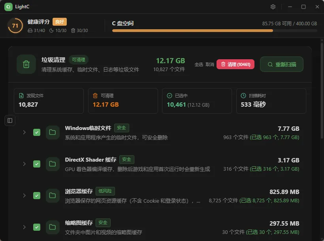Click 30 个文件 count in thumbnail row

click(x=233, y=232)
